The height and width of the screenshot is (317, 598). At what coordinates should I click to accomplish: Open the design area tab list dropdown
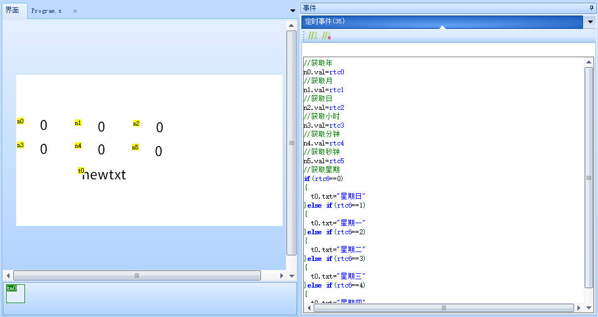(293, 11)
